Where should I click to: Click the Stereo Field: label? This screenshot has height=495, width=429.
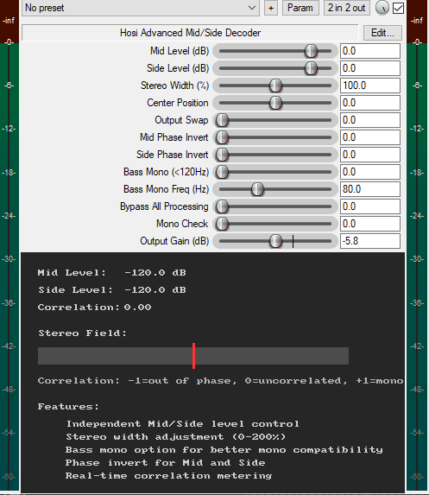click(82, 333)
